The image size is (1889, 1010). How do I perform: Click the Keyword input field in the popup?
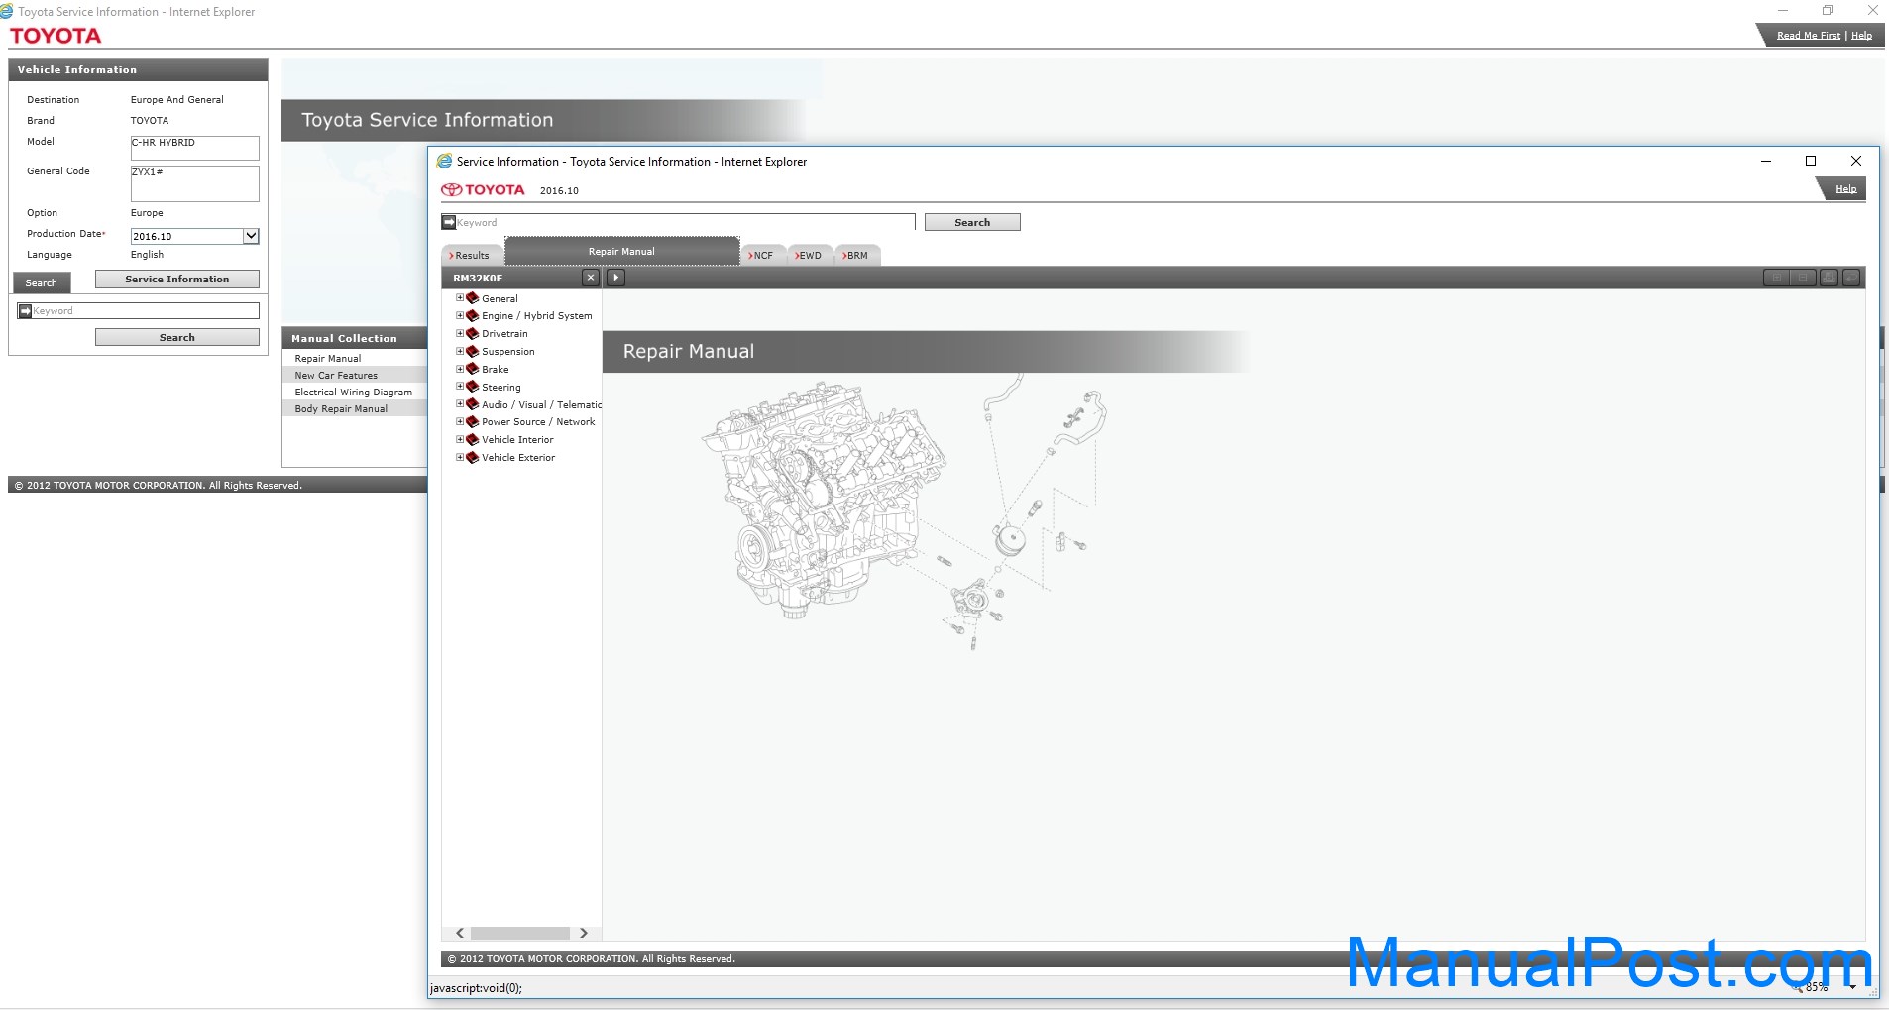[x=685, y=222]
